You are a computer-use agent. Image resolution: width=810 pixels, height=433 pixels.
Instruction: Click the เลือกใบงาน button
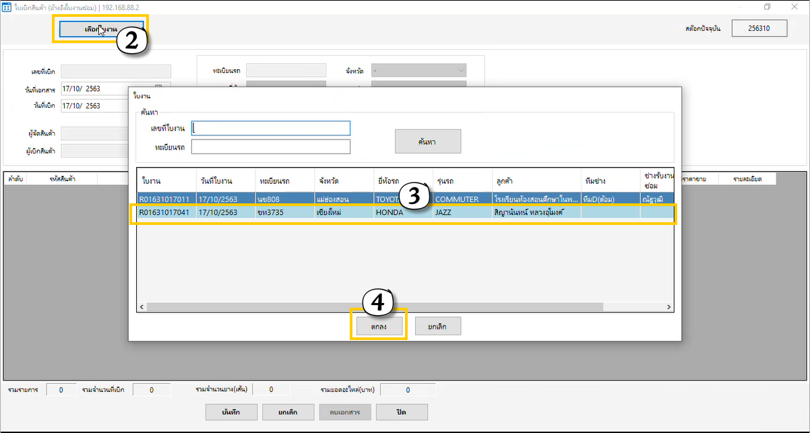click(101, 30)
